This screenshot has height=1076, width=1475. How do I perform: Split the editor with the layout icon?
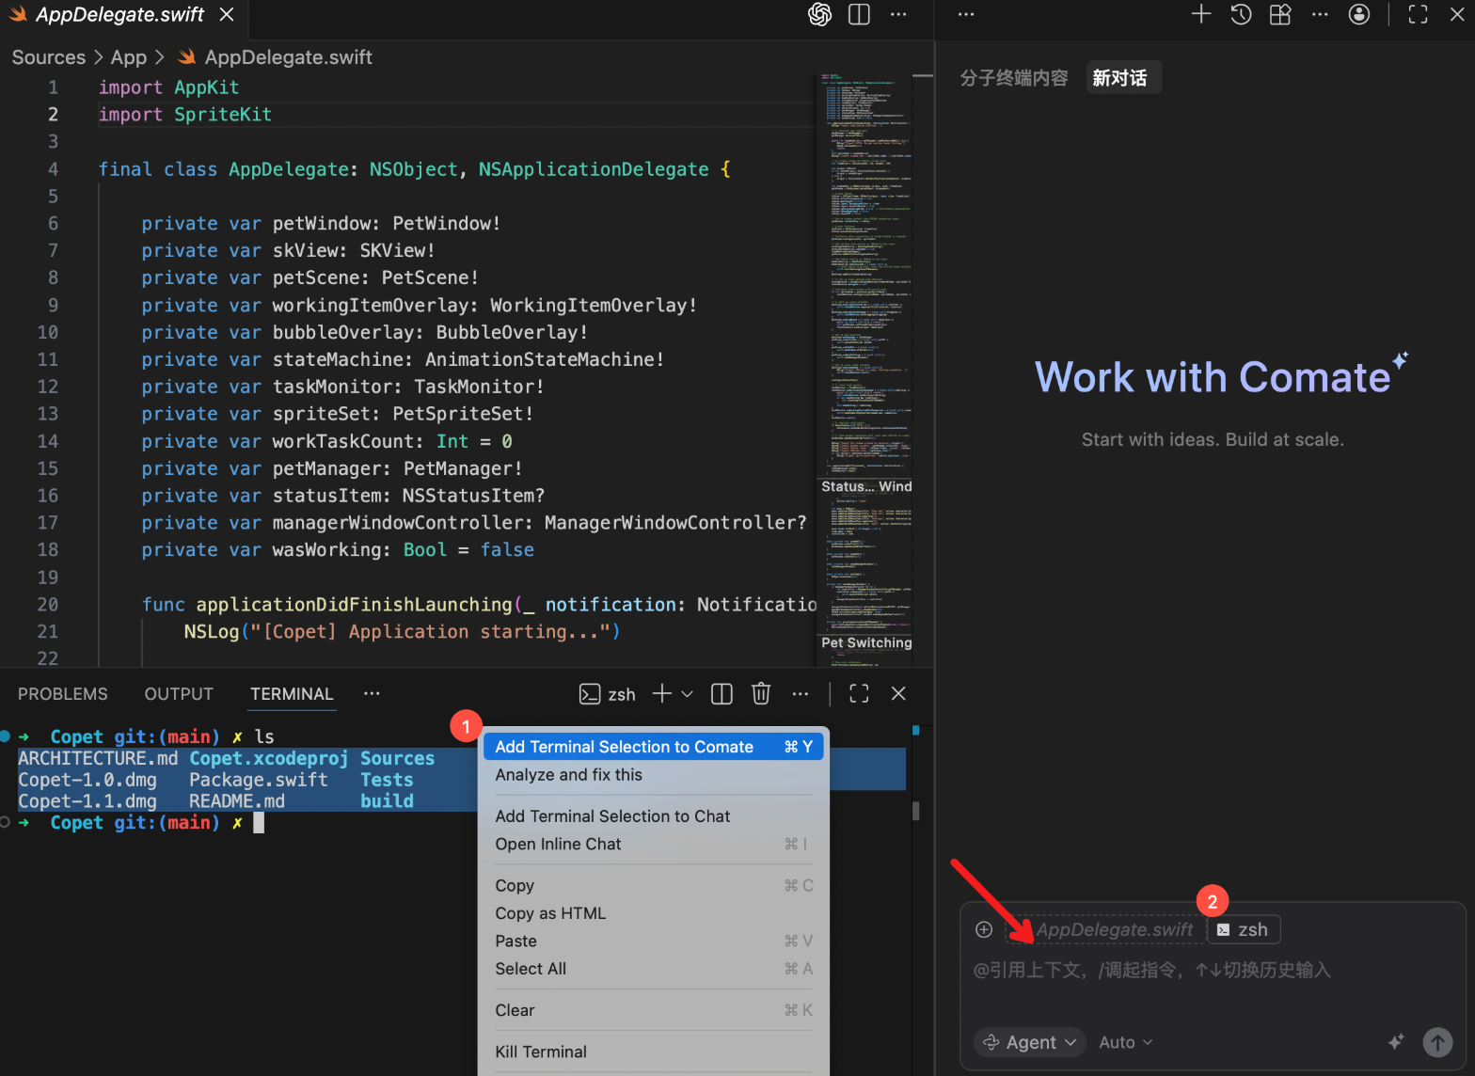[x=859, y=14]
